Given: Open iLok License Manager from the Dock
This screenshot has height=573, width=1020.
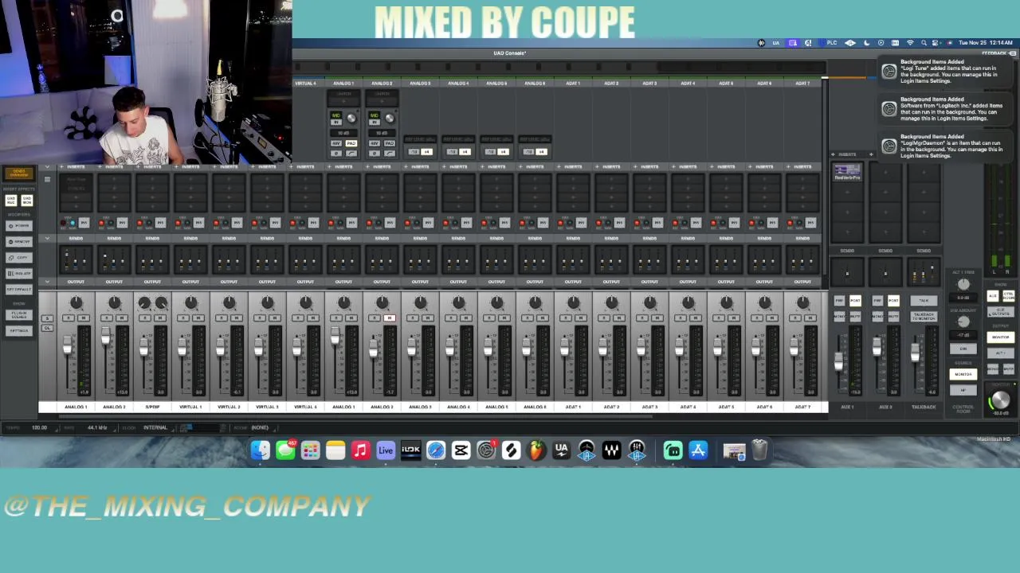Looking at the screenshot, I should pos(410,450).
